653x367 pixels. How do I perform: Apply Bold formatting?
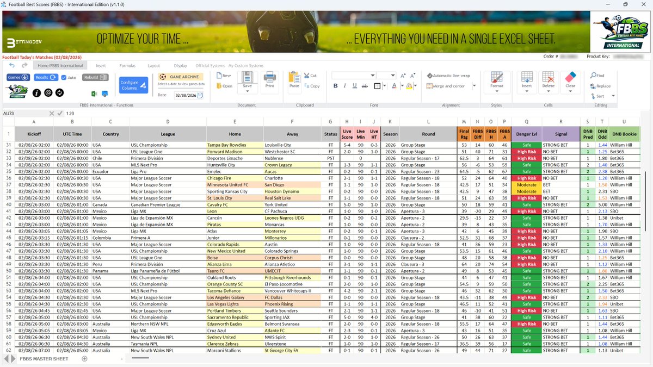(x=336, y=86)
